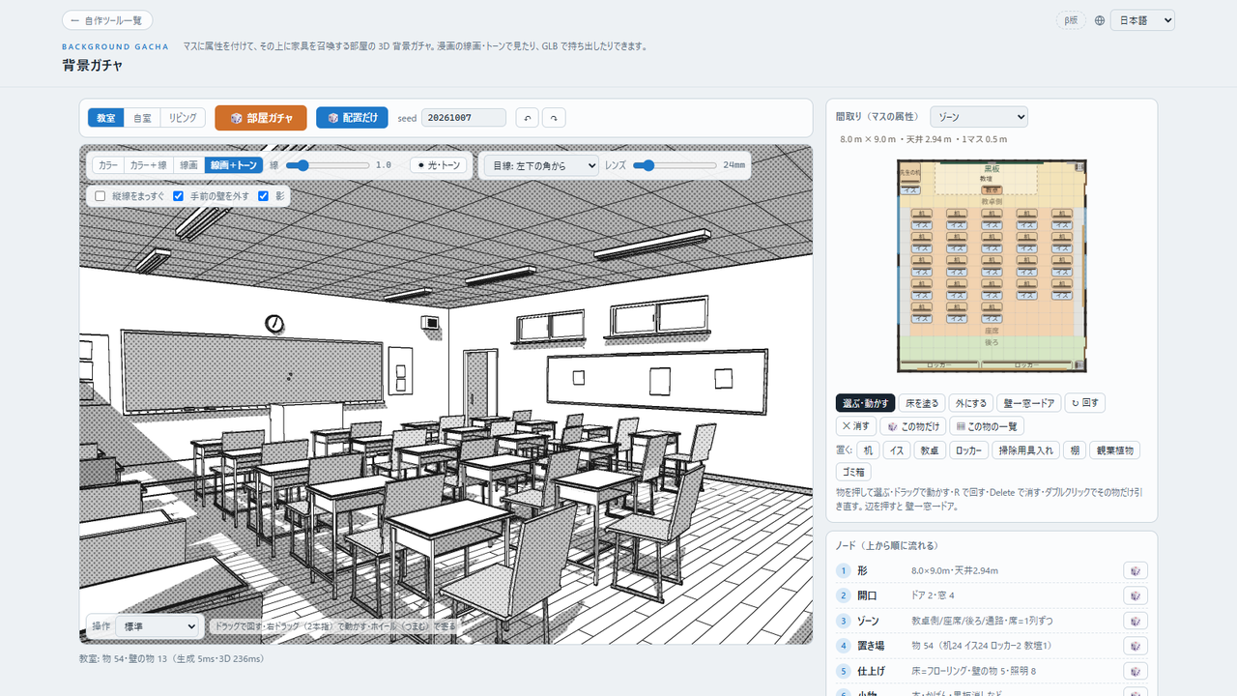The width and height of the screenshot is (1237, 696).
Task: Click the redo arrow icon beside seed
Action: [x=554, y=118]
